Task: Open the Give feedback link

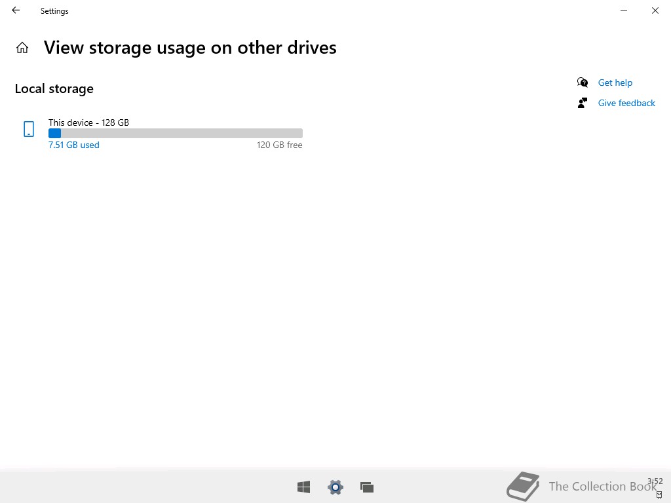Action: point(626,103)
